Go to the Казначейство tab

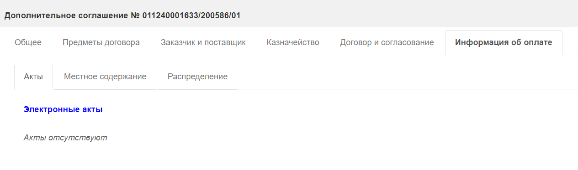coord(293,42)
